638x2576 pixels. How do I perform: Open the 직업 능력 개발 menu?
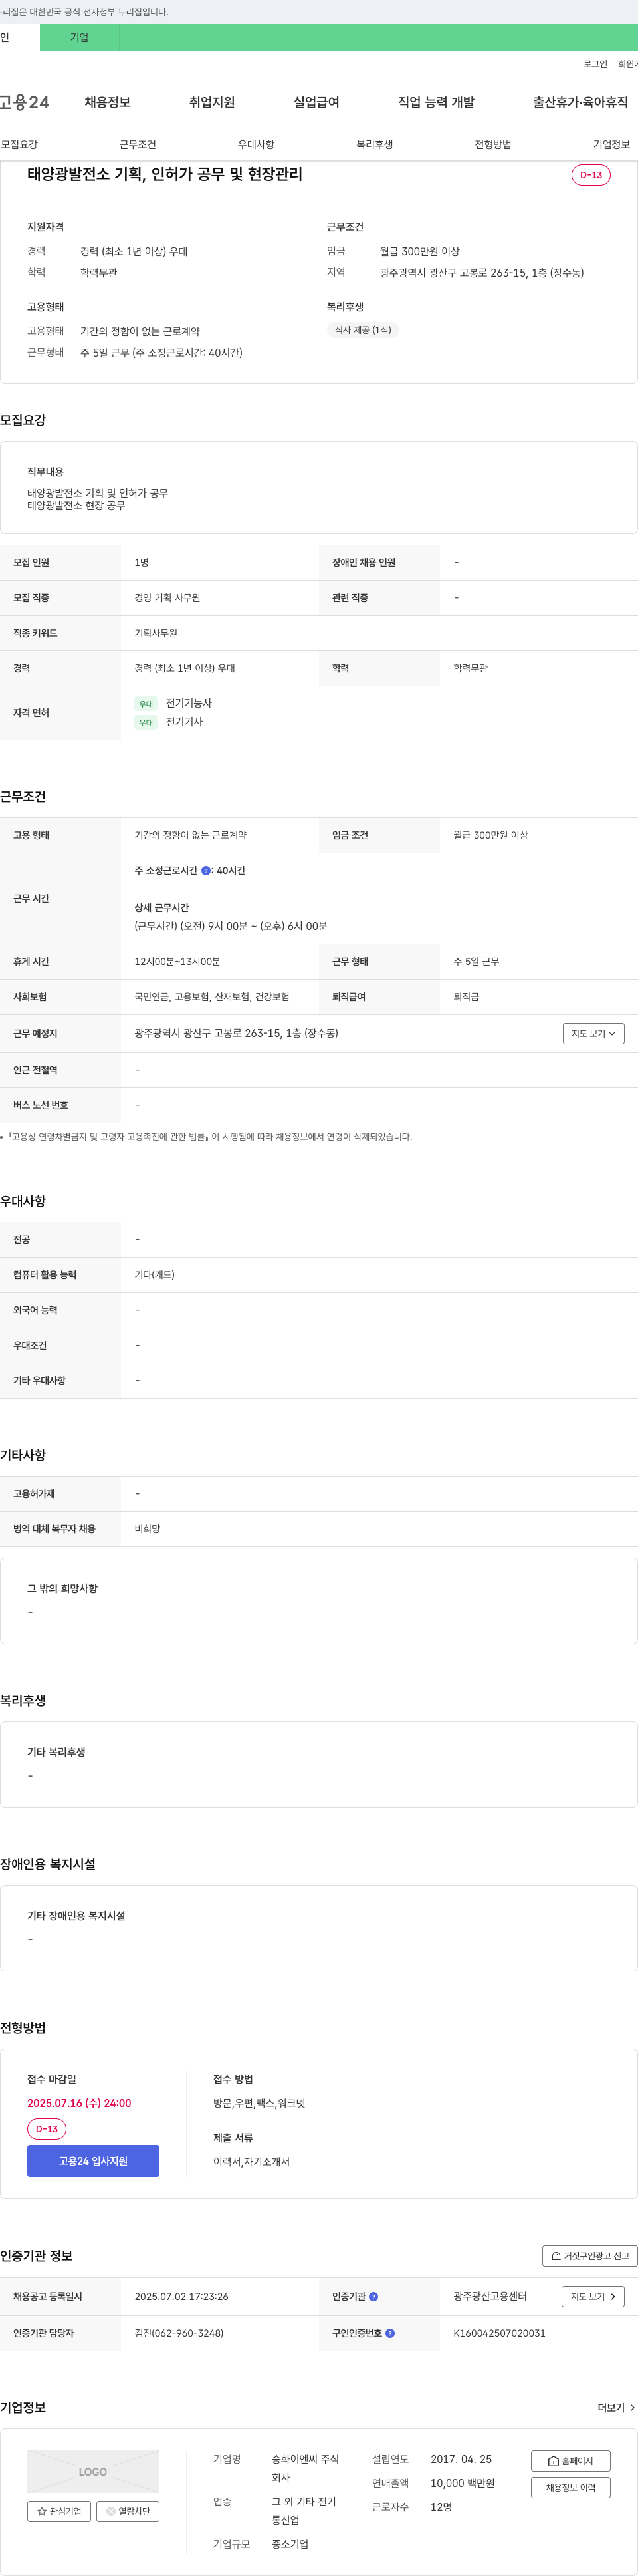coord(437,102)
